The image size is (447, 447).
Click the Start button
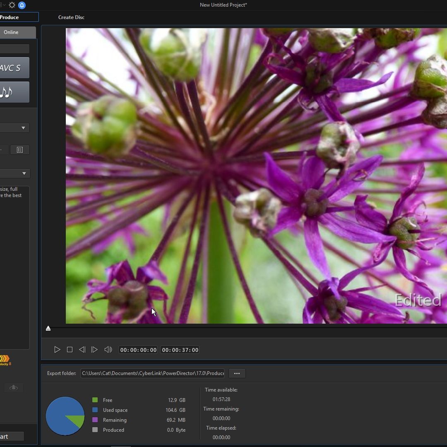point(12,437)
